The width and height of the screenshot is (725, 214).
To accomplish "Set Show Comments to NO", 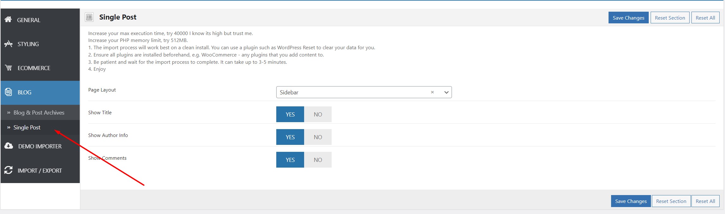I will 318,160.
